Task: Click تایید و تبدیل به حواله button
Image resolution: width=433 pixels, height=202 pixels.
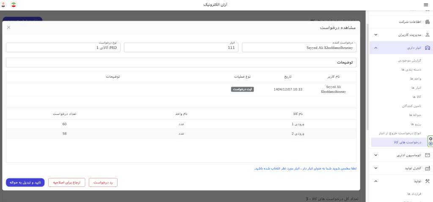Action: coord(25,183)
